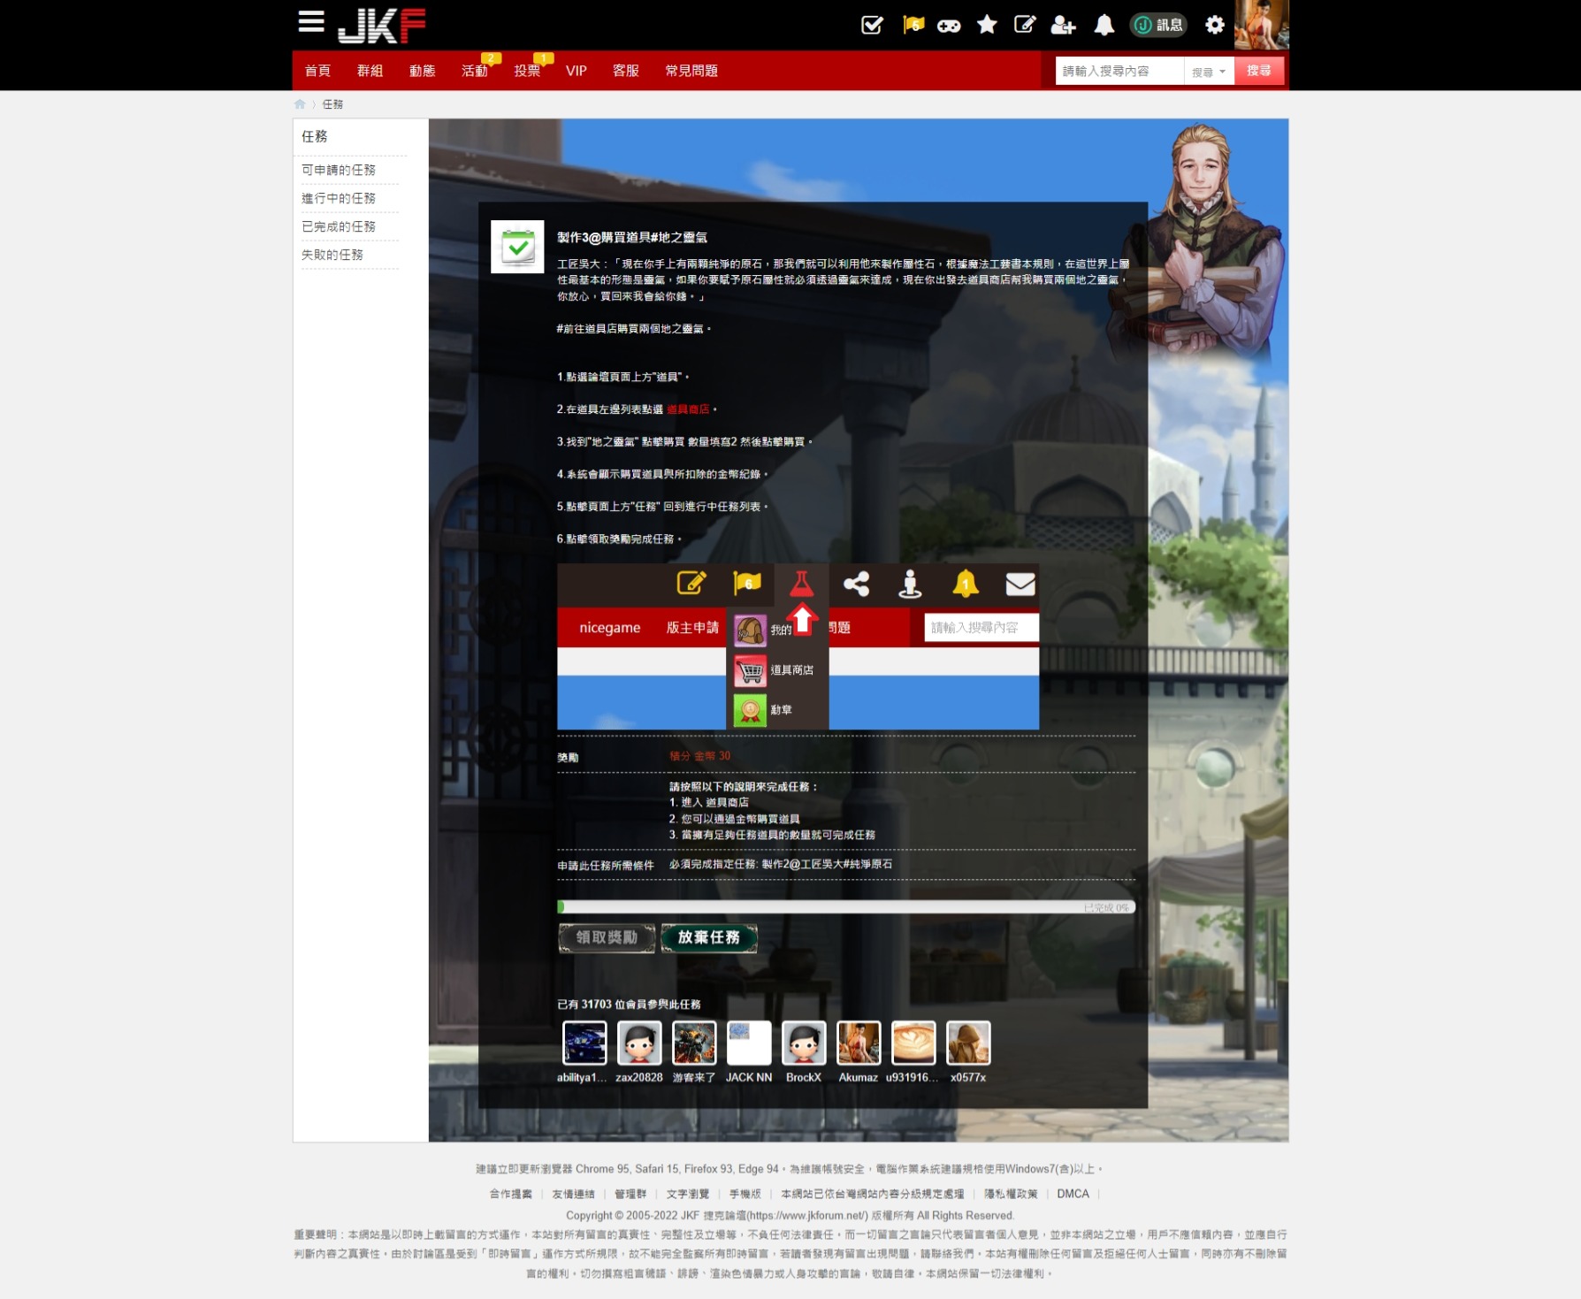The width and height of the screenshot is (1581, 1299).
Task: Click the star favorites icon
Action: click(x=987, y=25)
